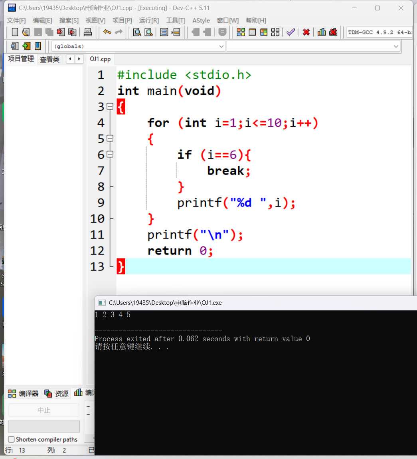Close all files from the toolbar
This screenshot has height=459, width=417.
[x=72, y=32]
